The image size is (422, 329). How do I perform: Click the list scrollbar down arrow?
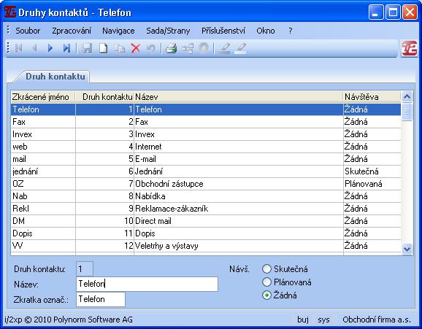pos(407,249)
